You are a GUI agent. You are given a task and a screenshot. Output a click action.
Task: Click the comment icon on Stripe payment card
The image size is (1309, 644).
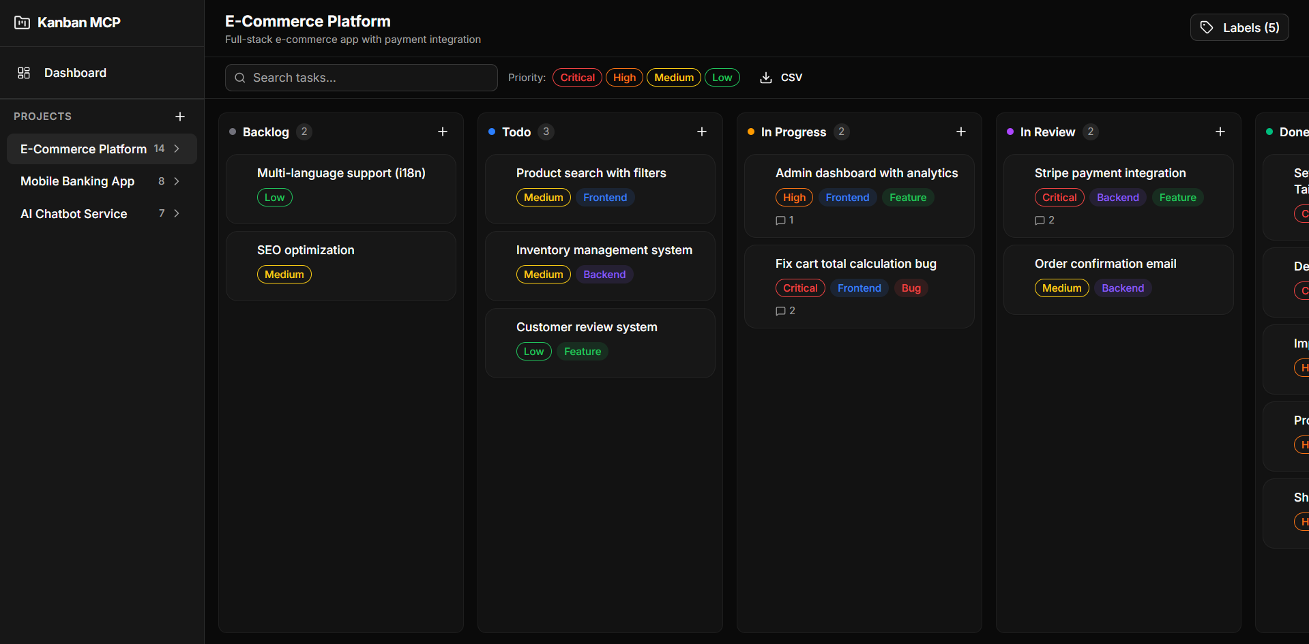click(x=1040, y=220)
